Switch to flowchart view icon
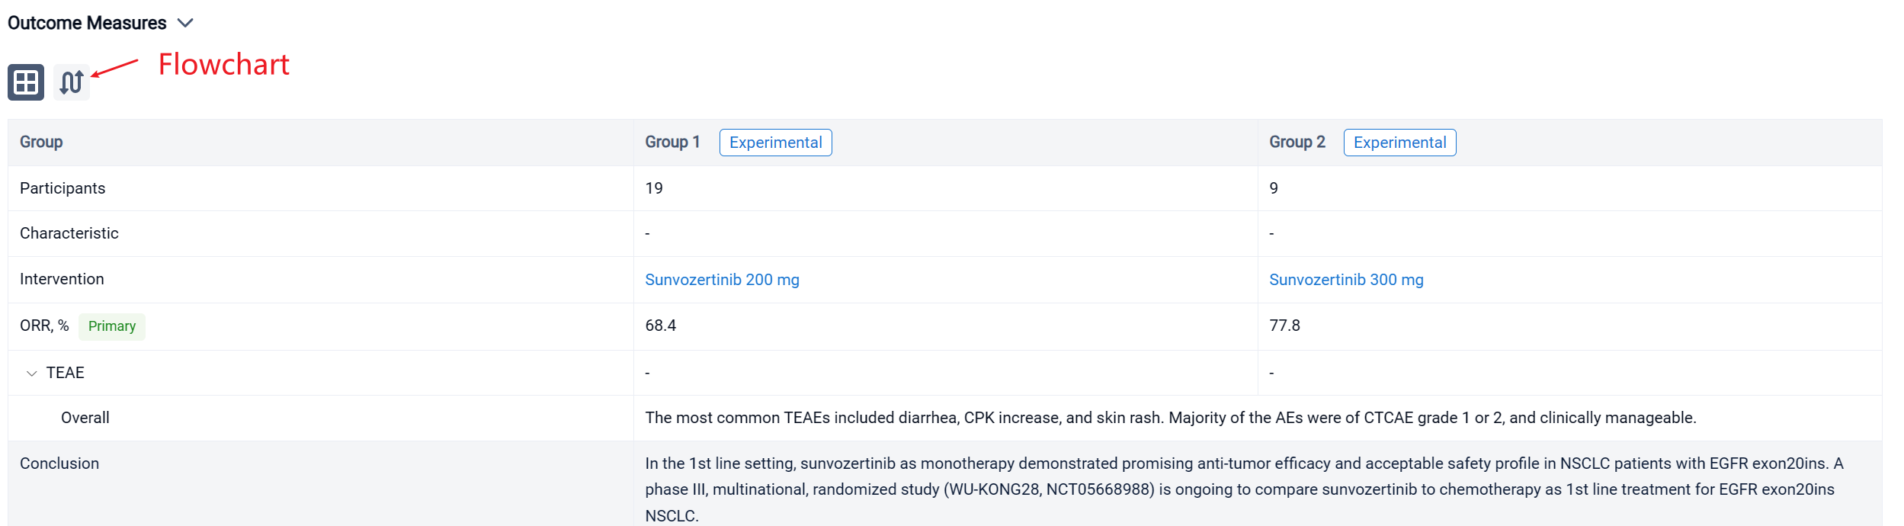 pyautogui.click(x=72, y=82)
